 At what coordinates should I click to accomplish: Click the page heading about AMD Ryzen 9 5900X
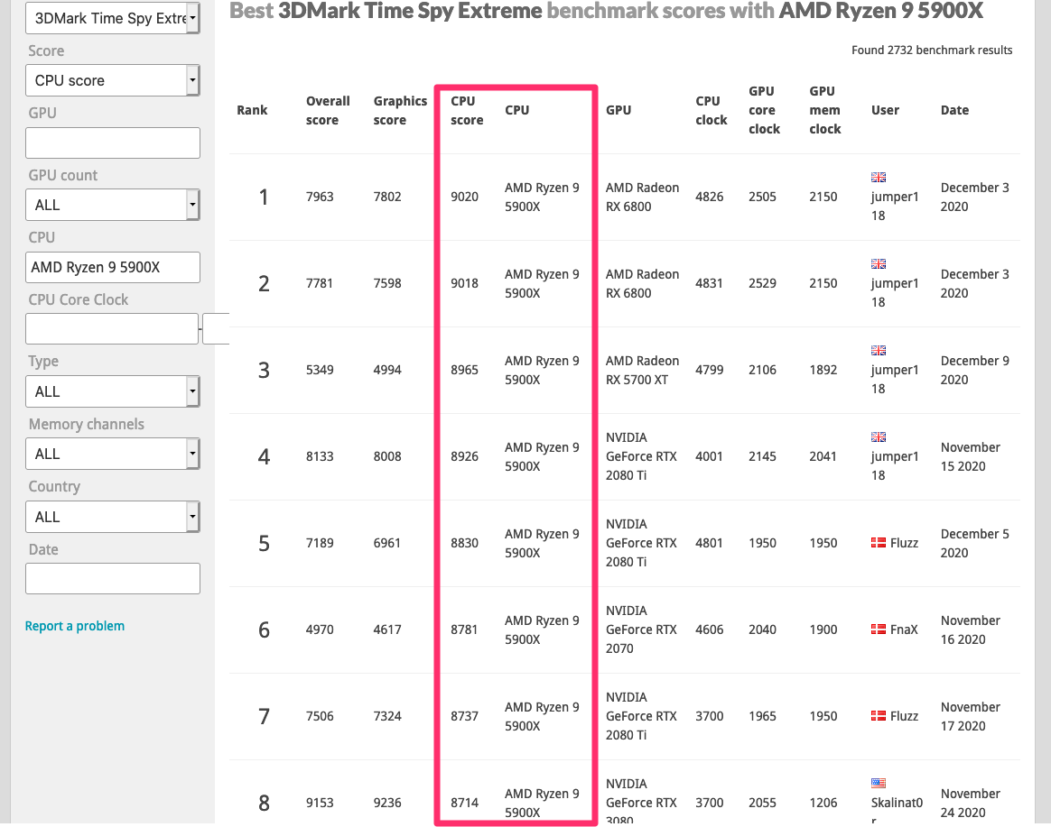click(606, 11)
